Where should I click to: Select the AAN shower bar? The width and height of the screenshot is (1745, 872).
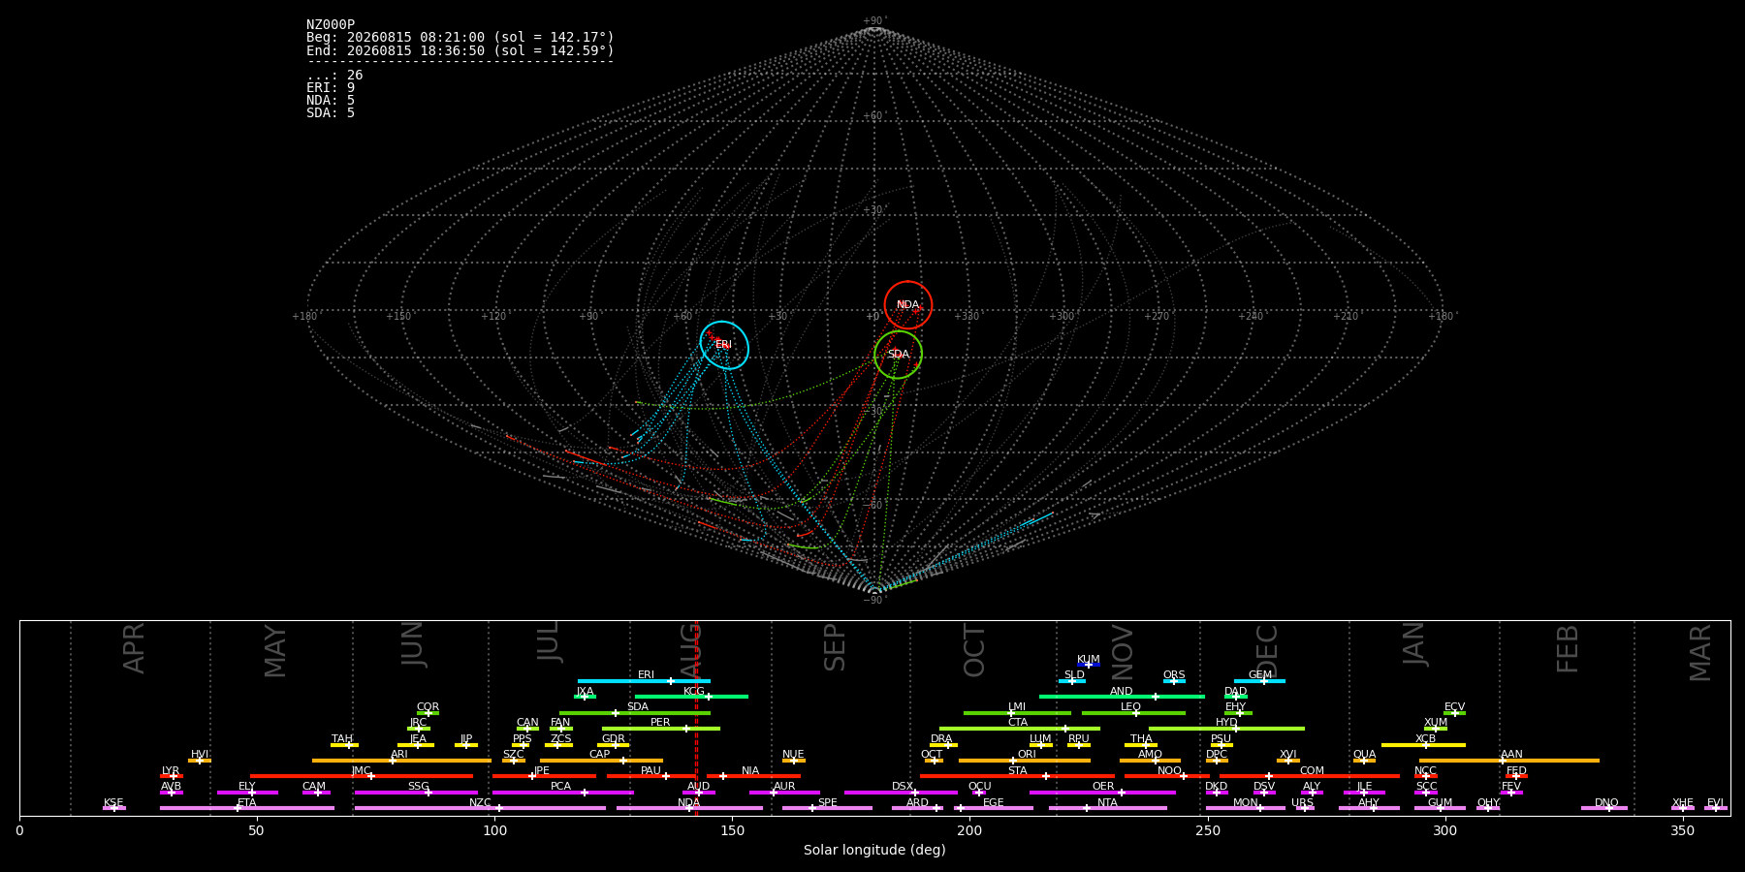click(x=1509, y=761)
